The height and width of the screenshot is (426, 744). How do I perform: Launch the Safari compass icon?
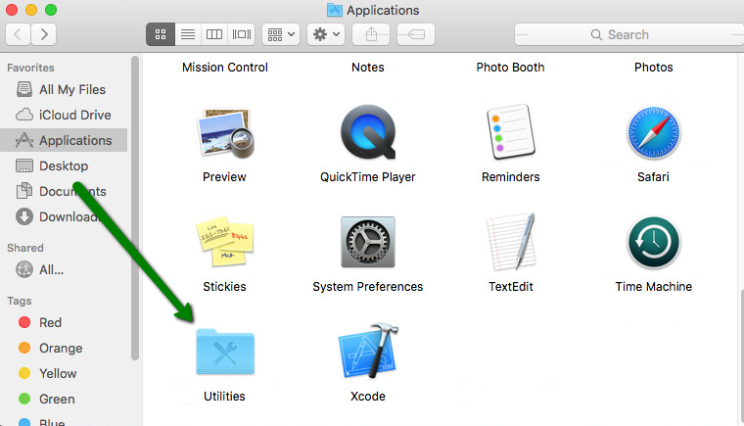[653, 132]
